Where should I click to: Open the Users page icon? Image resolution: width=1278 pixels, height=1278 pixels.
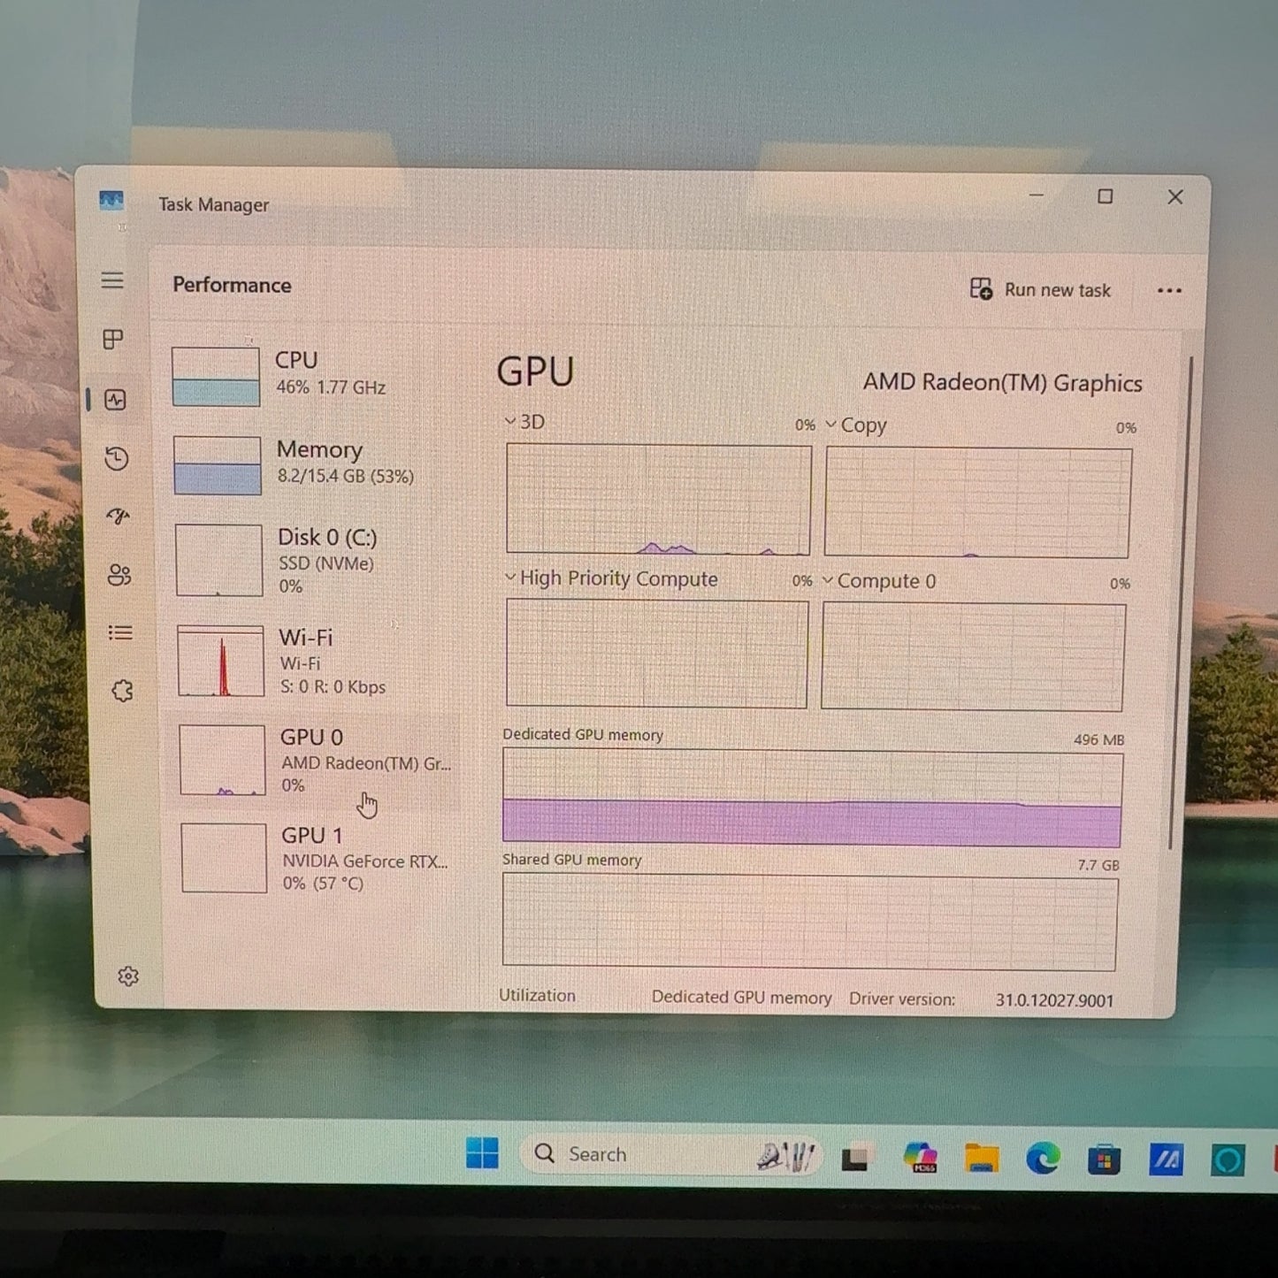[119, 576]
